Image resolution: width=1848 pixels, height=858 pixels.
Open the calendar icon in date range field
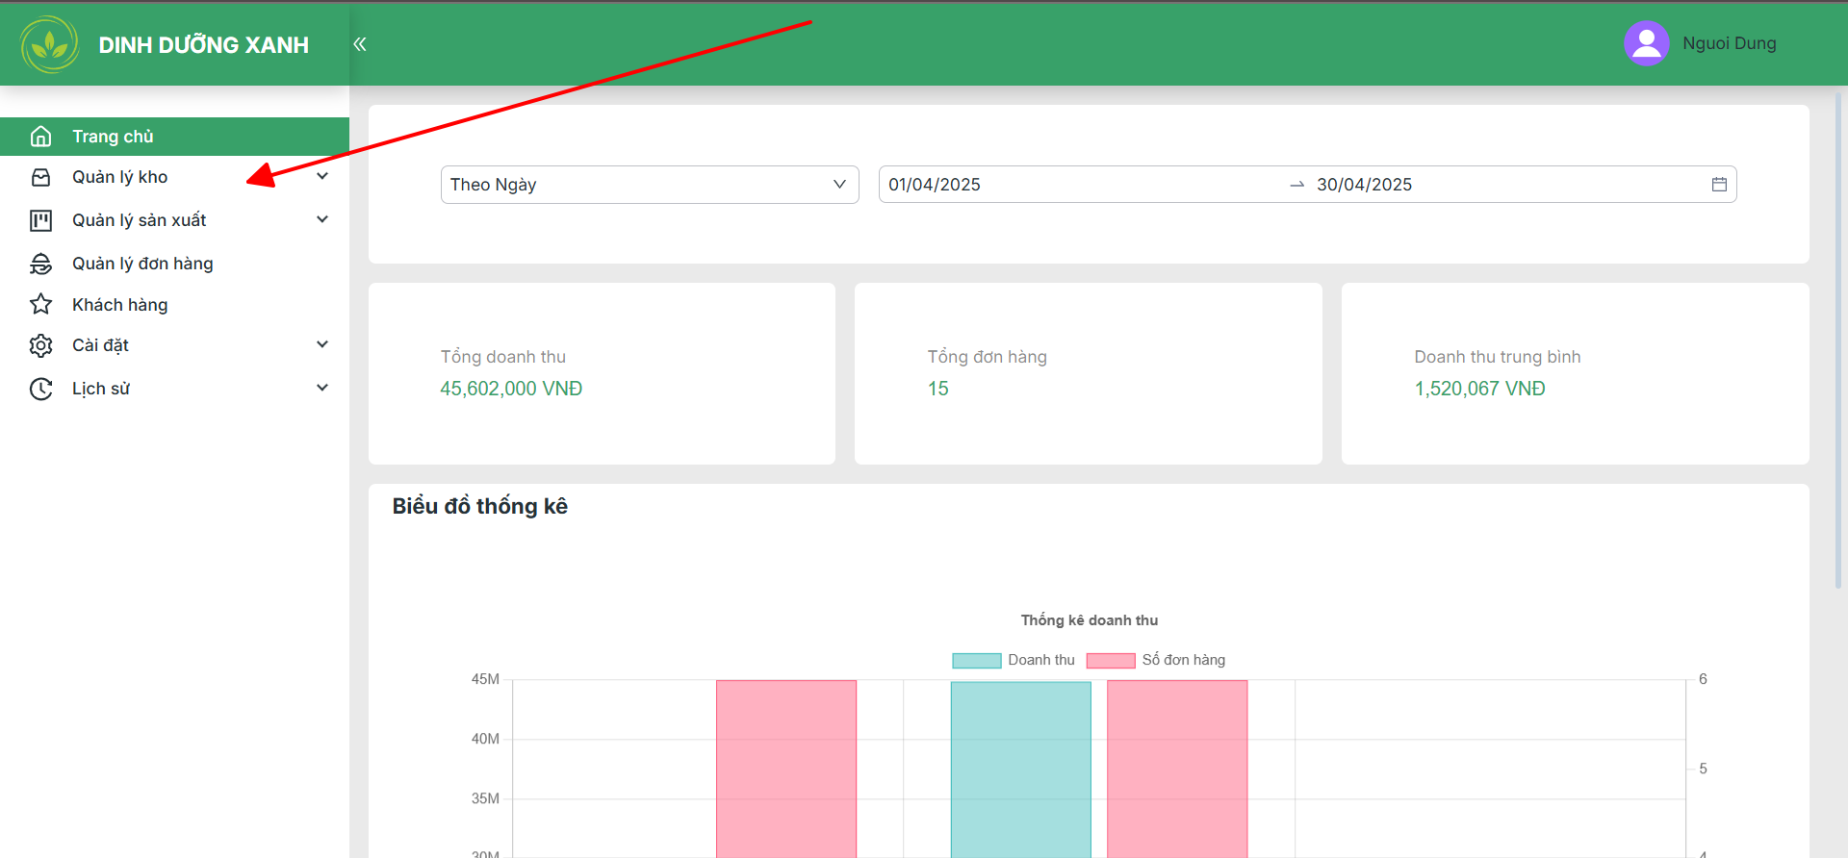coord(1719,185)
